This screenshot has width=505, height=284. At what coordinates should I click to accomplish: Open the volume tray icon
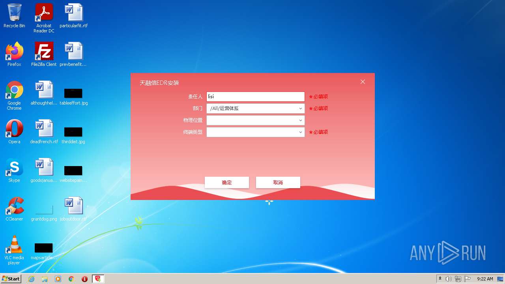tap(449, 279)
